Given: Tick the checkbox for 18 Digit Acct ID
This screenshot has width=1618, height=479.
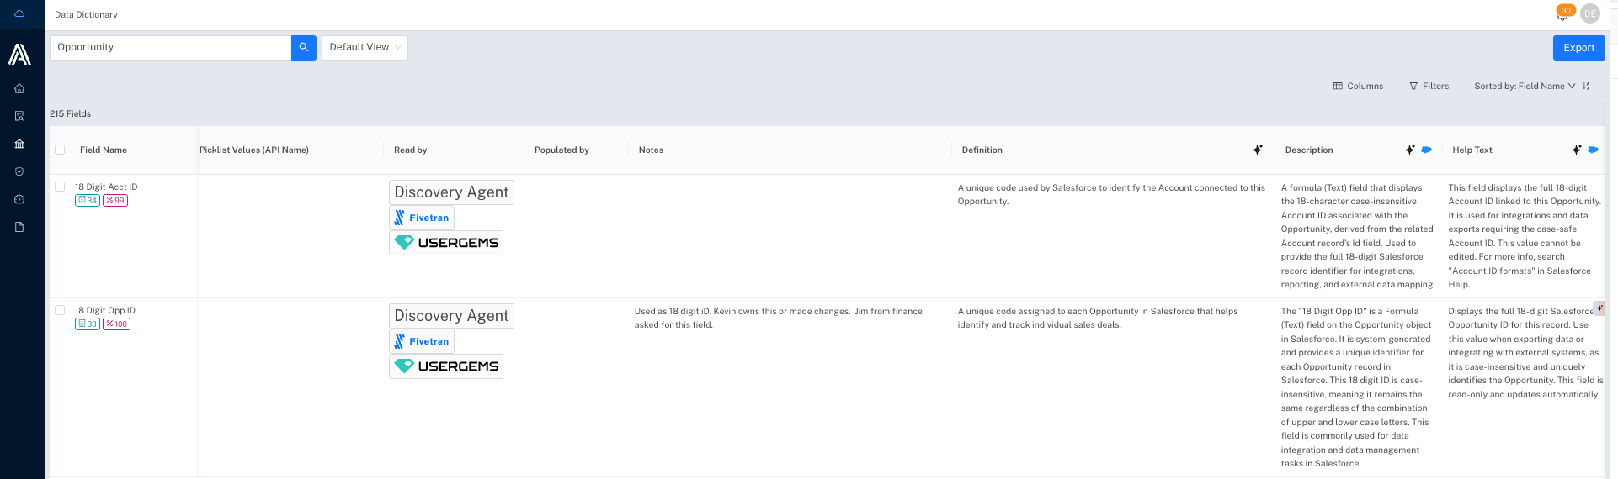Looking at the screenshot, I should 60,187.
